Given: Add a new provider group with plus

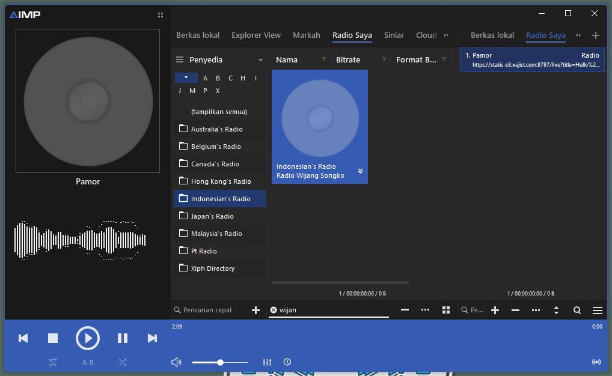Looking at the screenshot, I should click(256, 310).
